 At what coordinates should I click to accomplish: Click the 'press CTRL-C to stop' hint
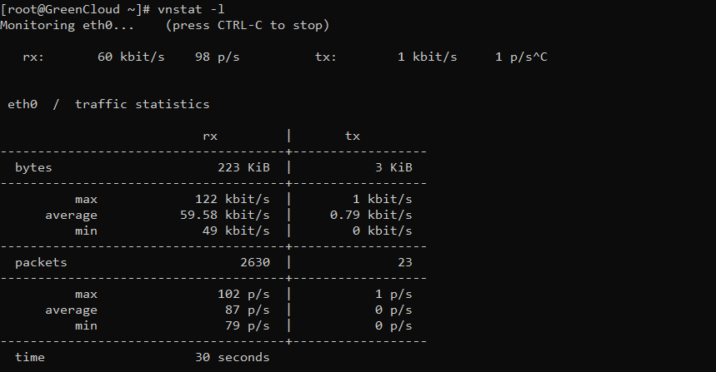coord(247,26)
